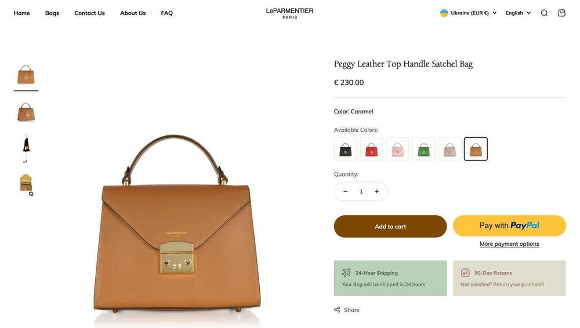Open the shopping cart icon
The height and width of the screenshot is (328, 580).
[561, 13]
